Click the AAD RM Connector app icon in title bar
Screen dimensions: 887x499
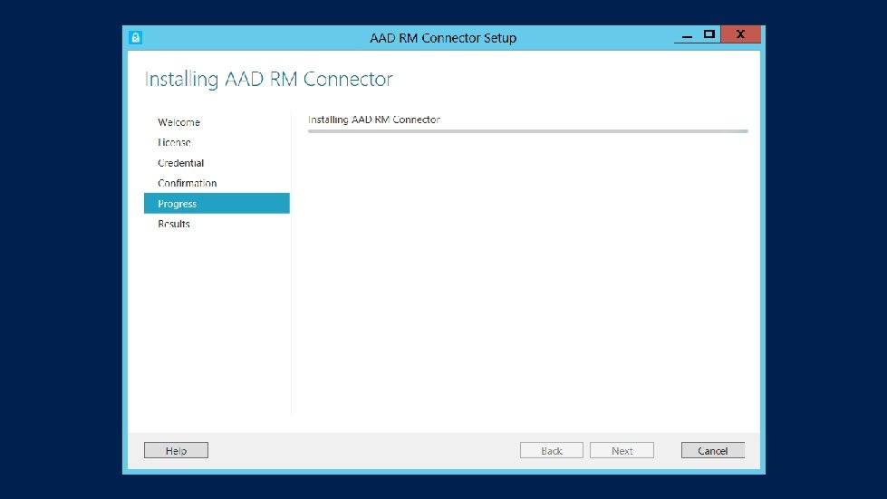pos(135,38)
